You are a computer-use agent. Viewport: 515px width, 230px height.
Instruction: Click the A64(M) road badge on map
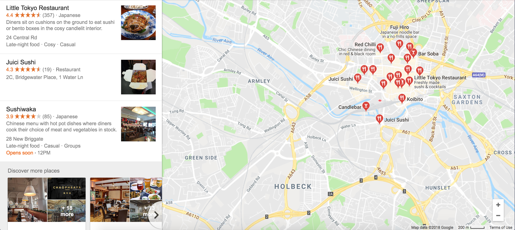[x=478, y=75]
